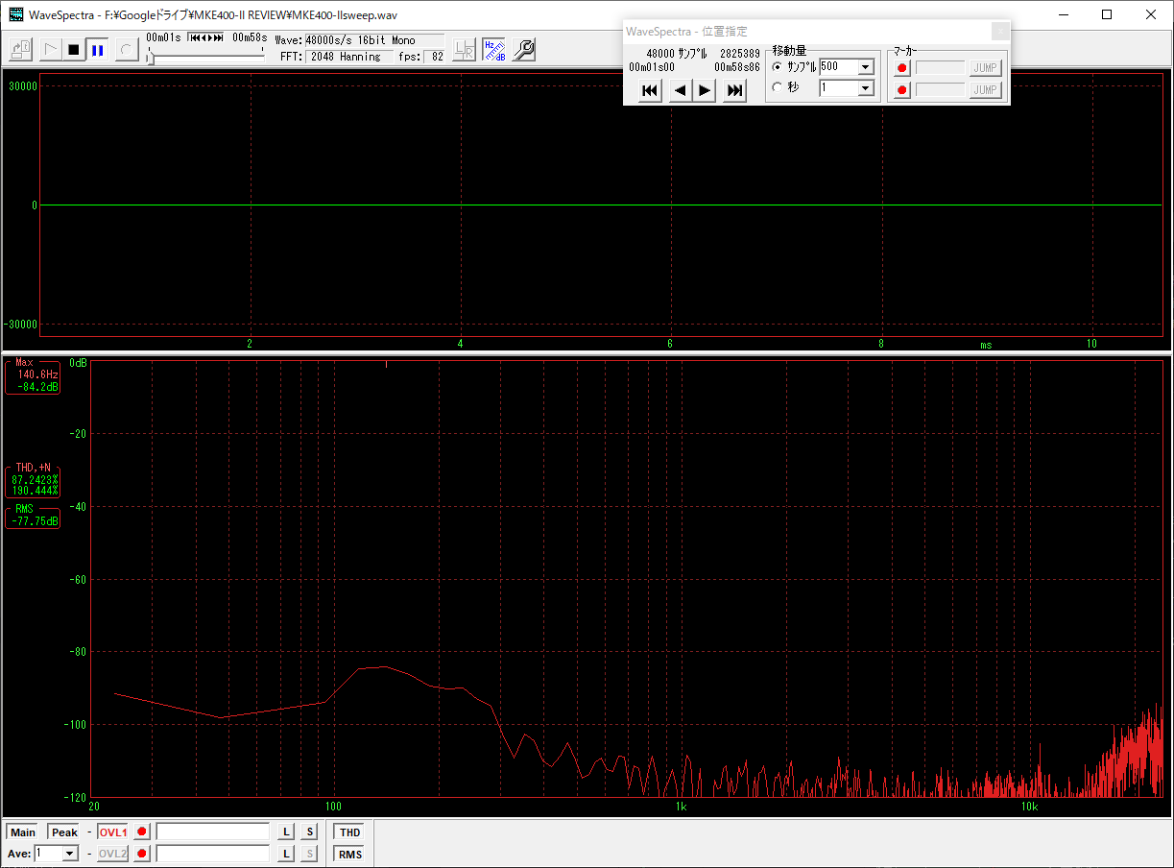Select the サンプル radio button
1174x868 pixels.
[x=778, y=67]
